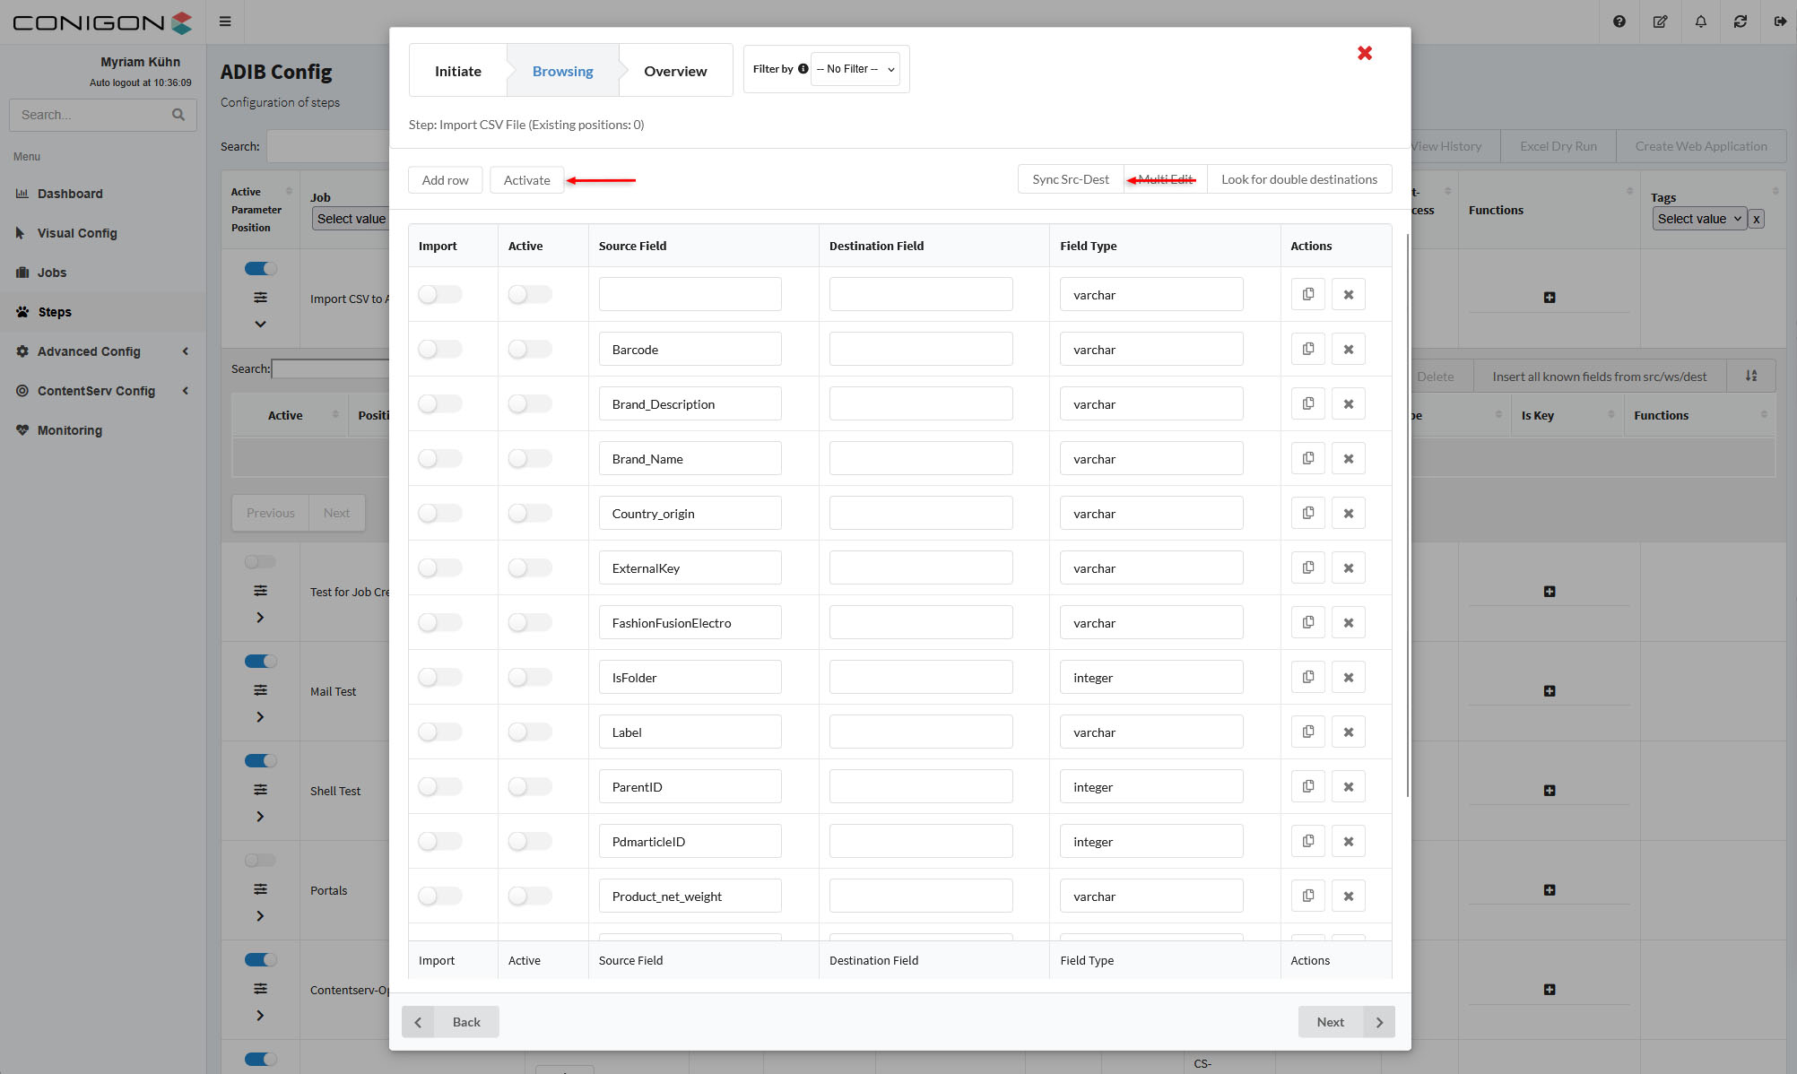Click Destination Field input for ExternalKey row

920,567
